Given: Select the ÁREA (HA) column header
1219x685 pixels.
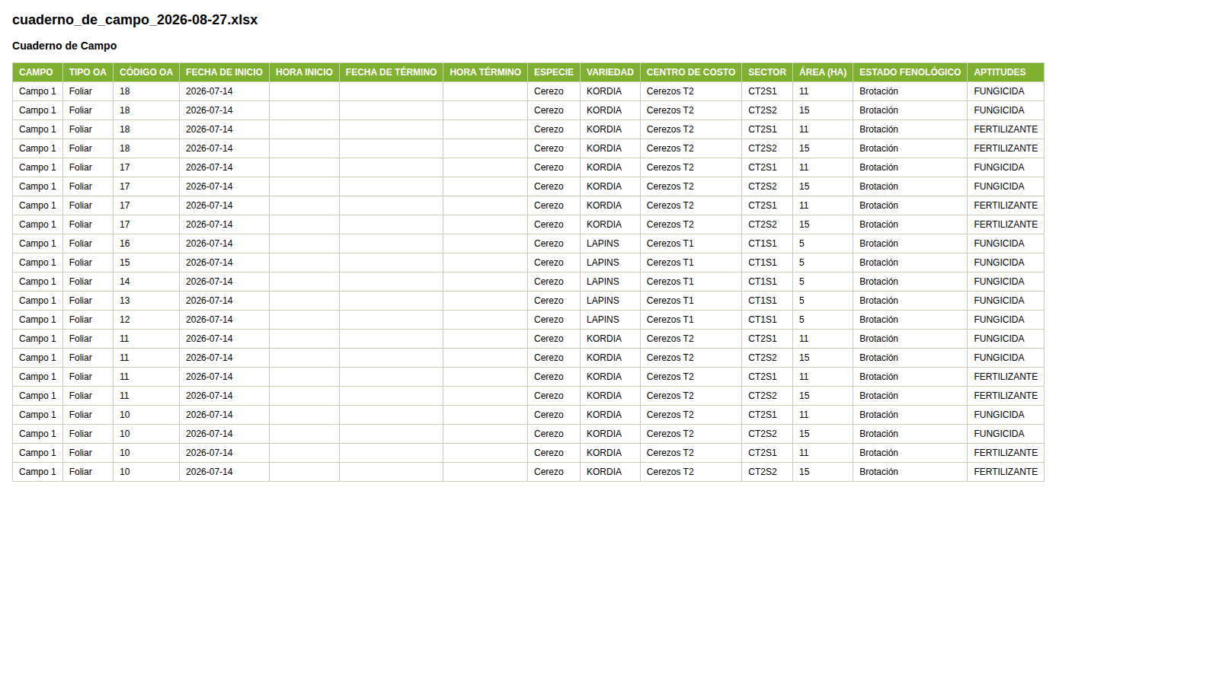Looking at the screenshot, I should click(823, 72).
